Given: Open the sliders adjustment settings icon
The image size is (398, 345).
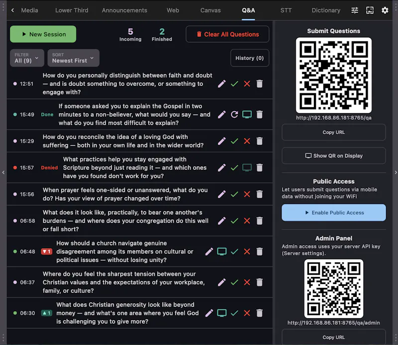Looking at the screenshot, I should pos(355,10).
